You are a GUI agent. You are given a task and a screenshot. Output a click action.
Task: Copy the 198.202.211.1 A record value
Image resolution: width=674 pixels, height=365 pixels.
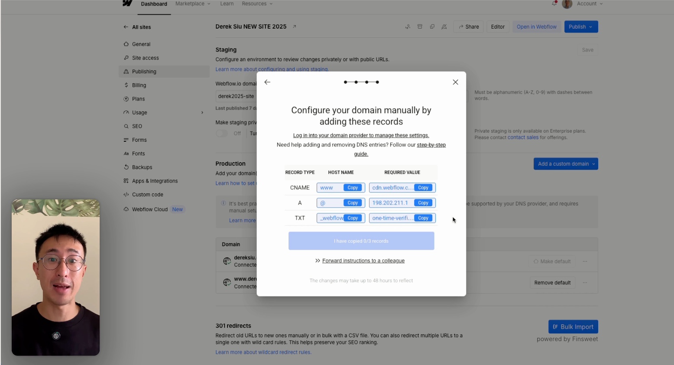click(423, 203)
